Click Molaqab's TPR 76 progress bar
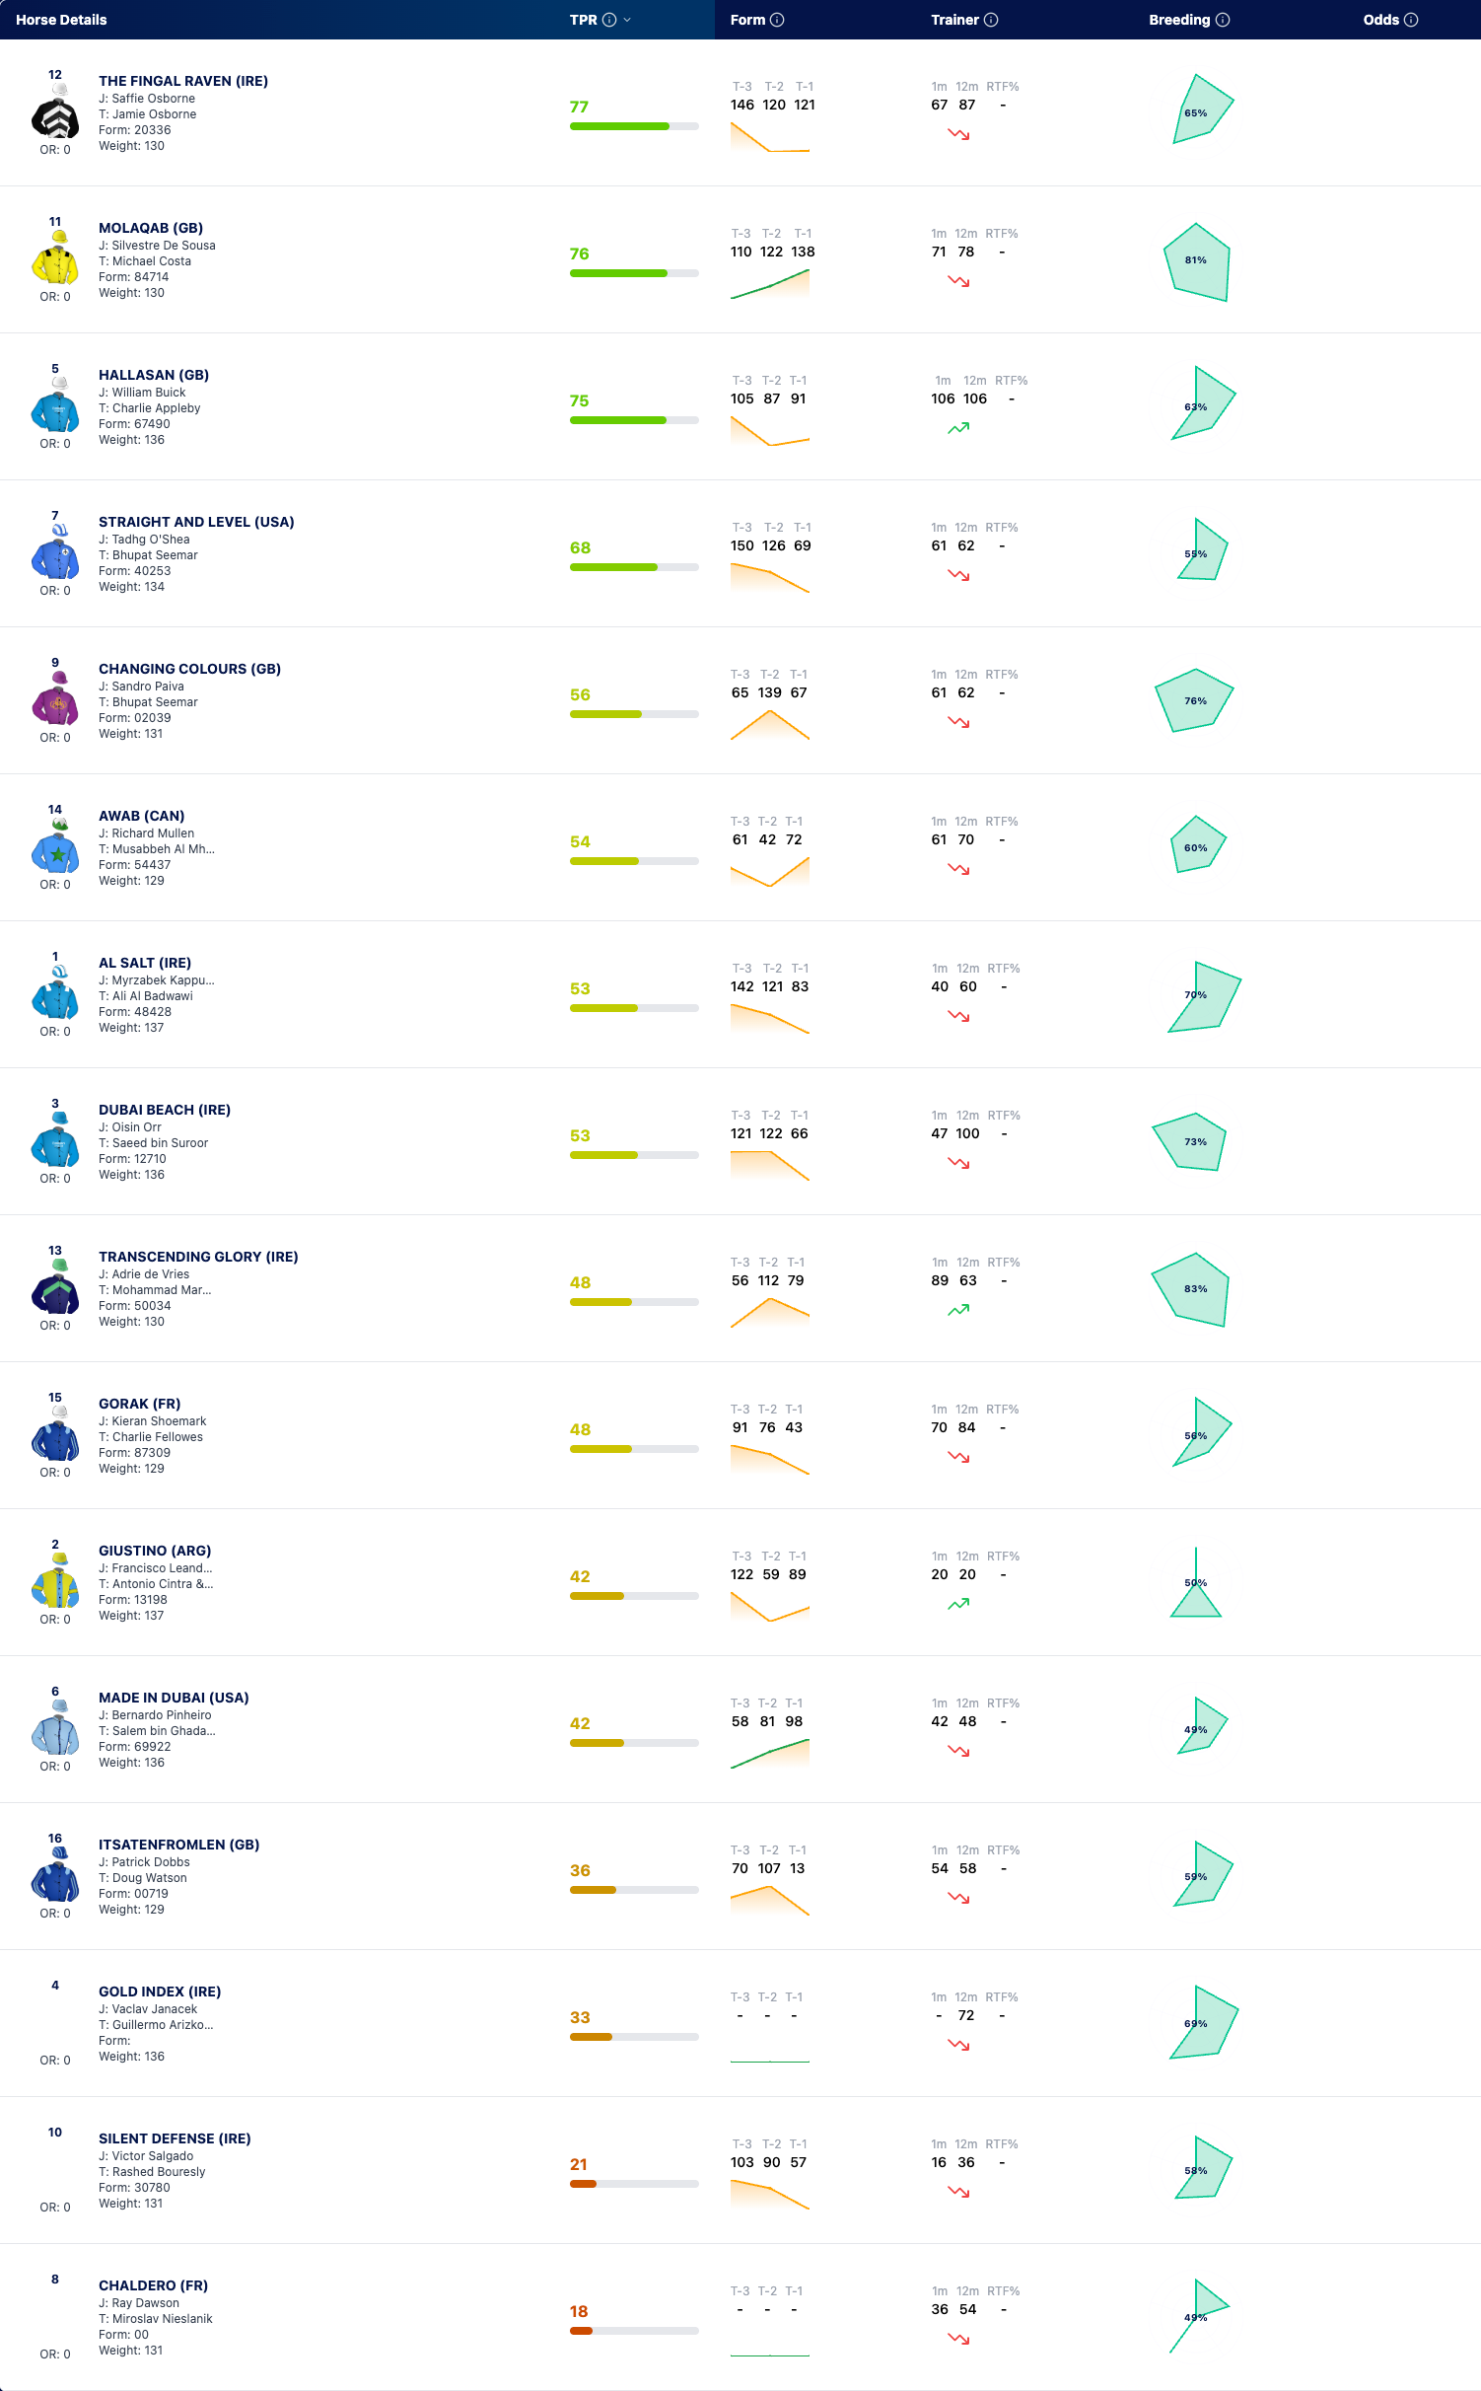The height and width of the screenshot is (2391, 1481). pos(634,273)
